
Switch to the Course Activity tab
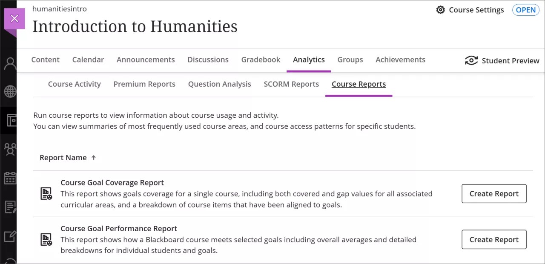click(x=75, y=84)
